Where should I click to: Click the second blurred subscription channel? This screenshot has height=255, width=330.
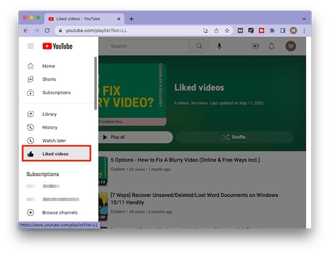pyautogui.click(x=53, y=199)
